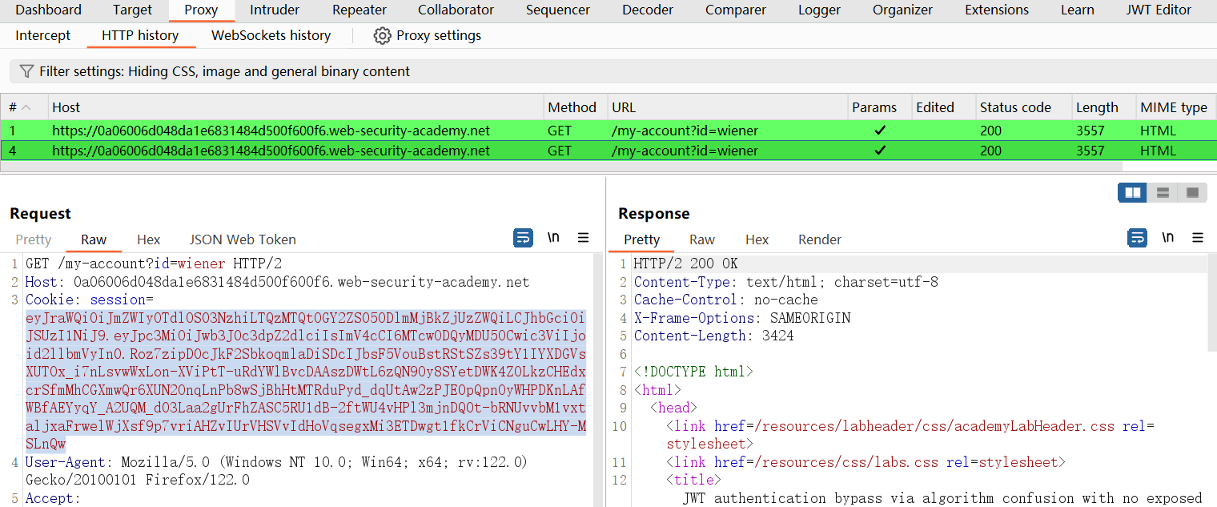Open the WebSockets history tab
This screenshot has width=1217, height=507.
[x=271, y=36]
